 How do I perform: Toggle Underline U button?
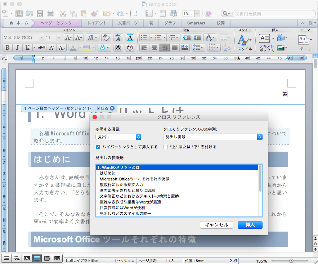[27, 48]
